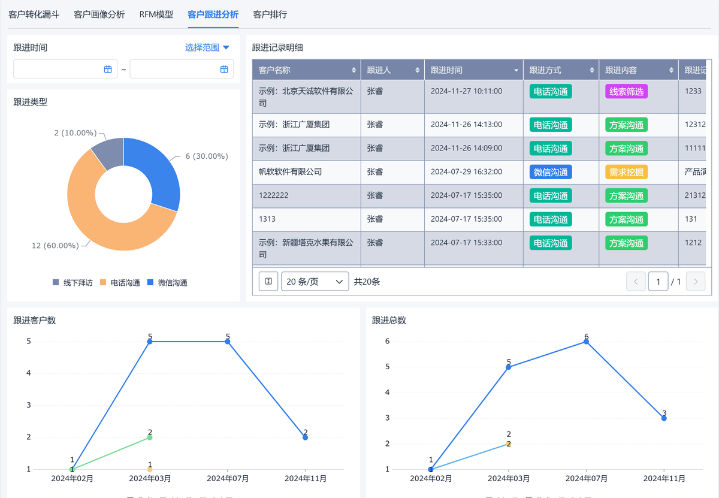Open the end date calendar icon
The width and height of the screenshot is (719, 498).
224,70
